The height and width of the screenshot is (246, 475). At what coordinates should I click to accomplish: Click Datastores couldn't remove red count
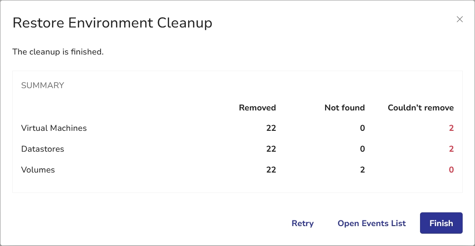pos(451,149)
